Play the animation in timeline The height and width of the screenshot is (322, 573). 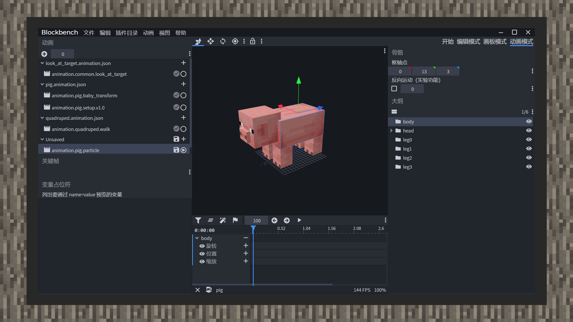click(x=299, y=220)
